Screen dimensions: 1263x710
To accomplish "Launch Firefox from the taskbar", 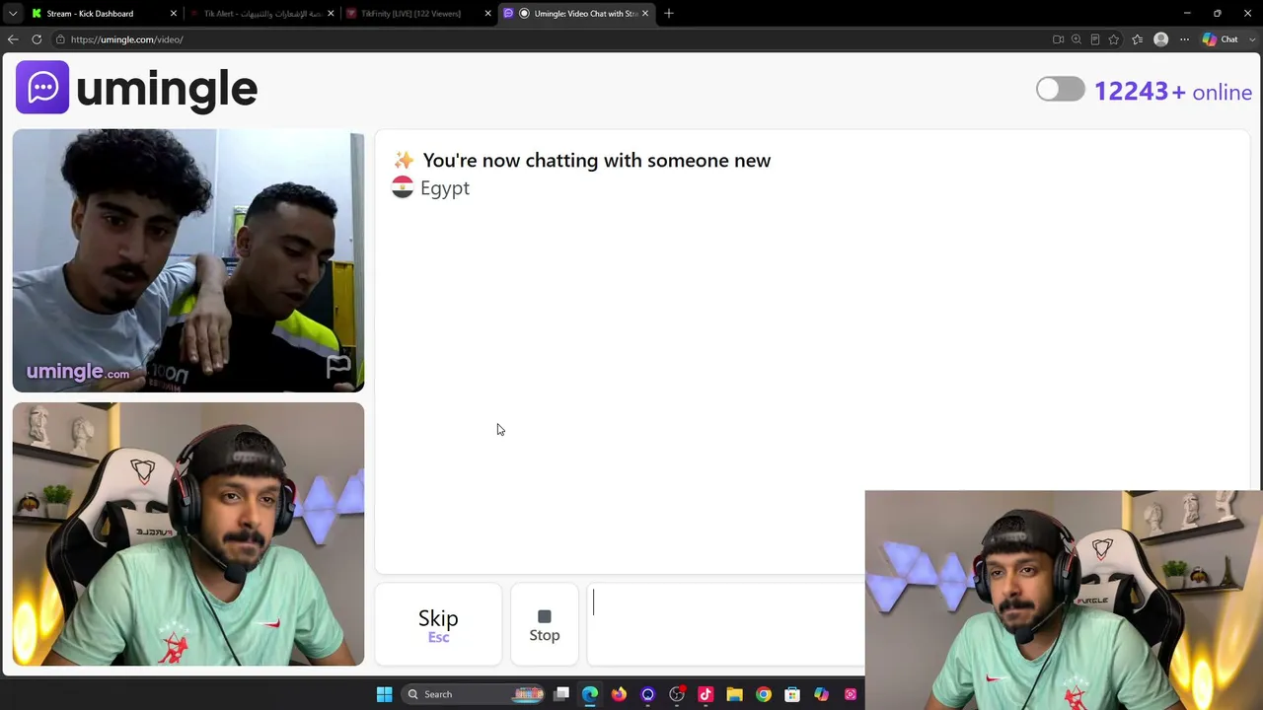I will [619, 694].
